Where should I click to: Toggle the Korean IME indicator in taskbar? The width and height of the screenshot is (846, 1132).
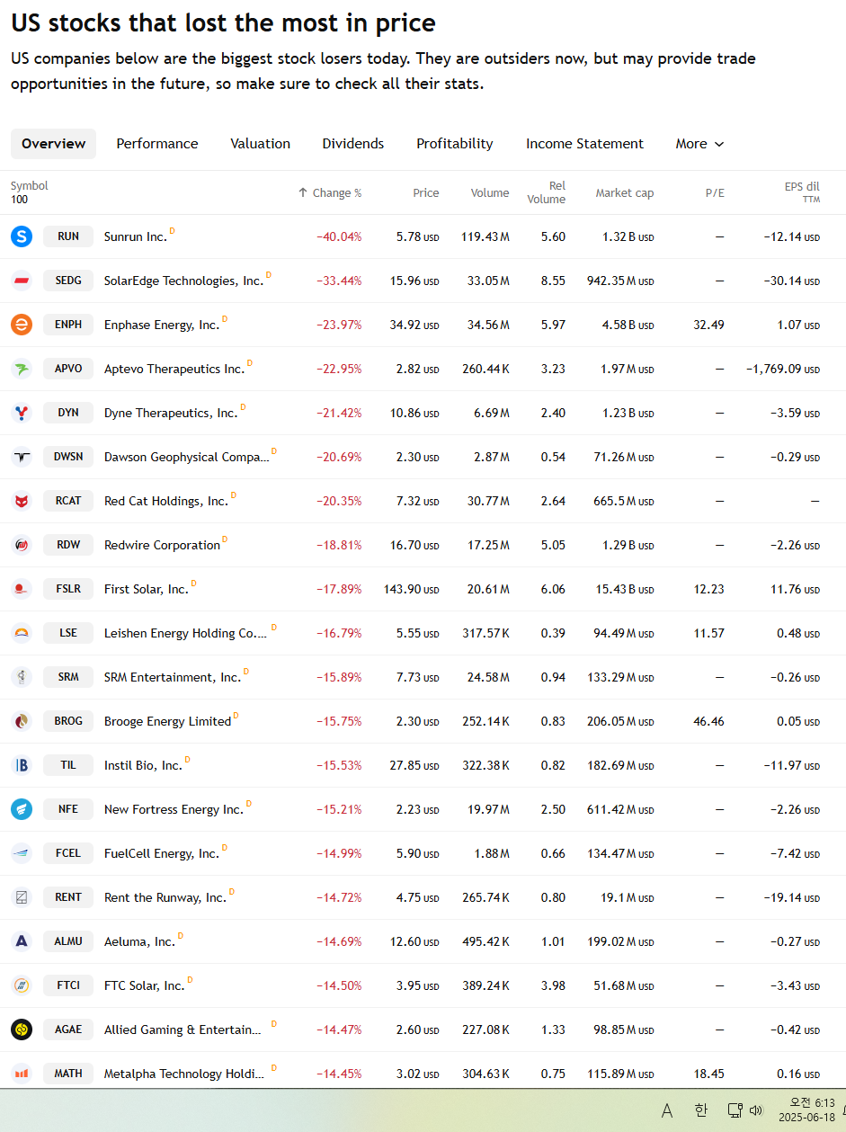pyautogui.click(x=700, y=1110)
